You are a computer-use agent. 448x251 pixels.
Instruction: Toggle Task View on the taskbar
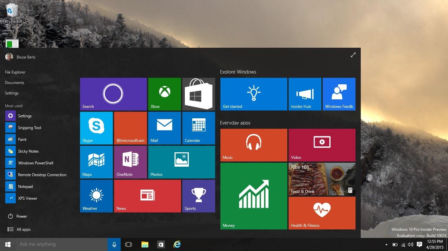tap(129, 244)
